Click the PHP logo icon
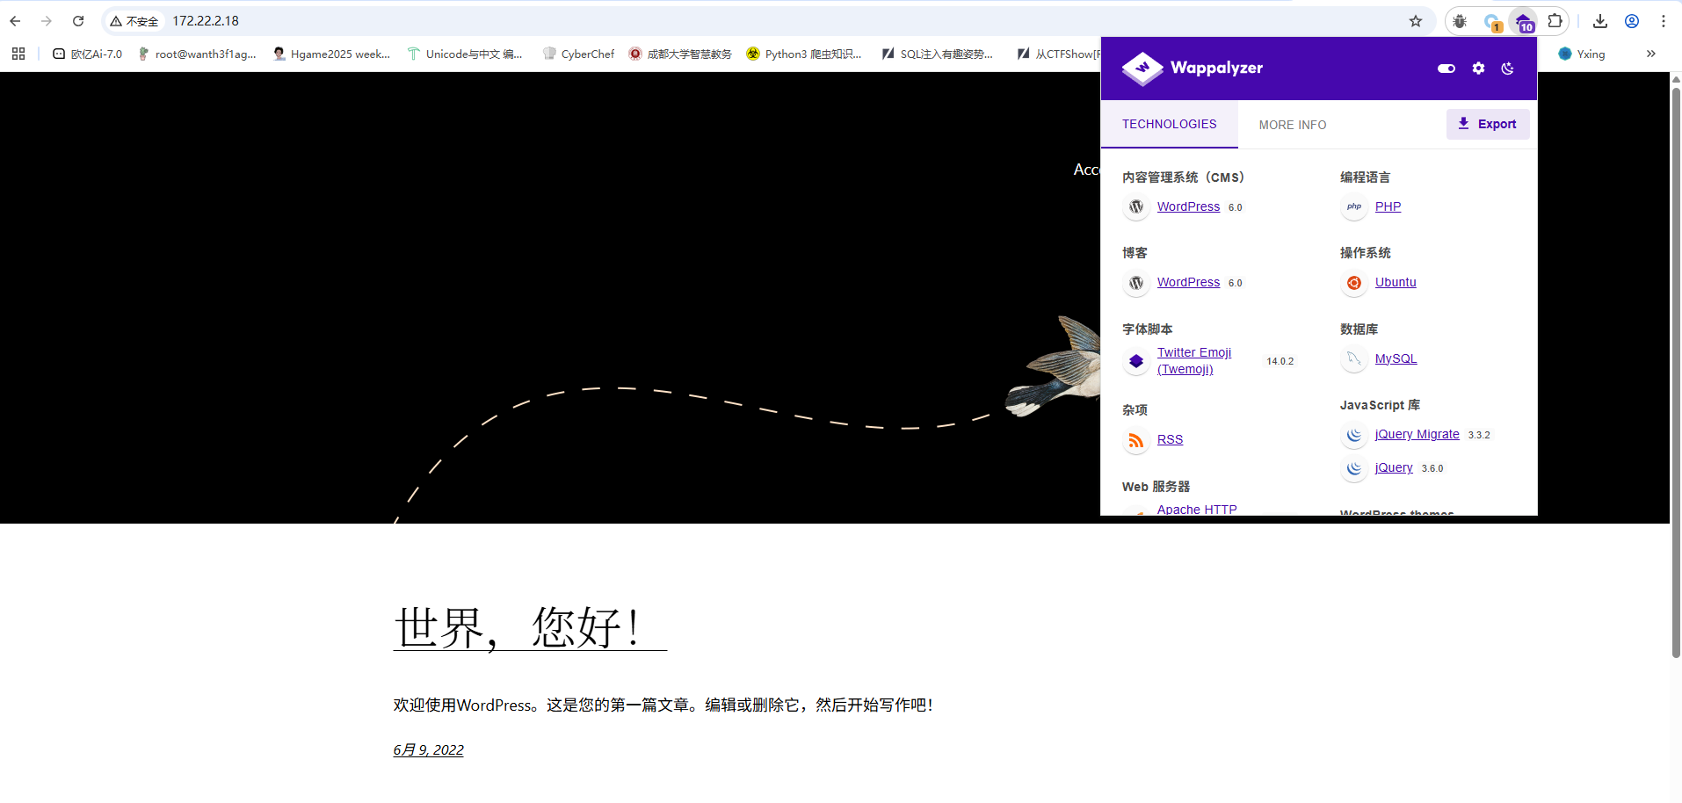 [x=1354, y=207]
